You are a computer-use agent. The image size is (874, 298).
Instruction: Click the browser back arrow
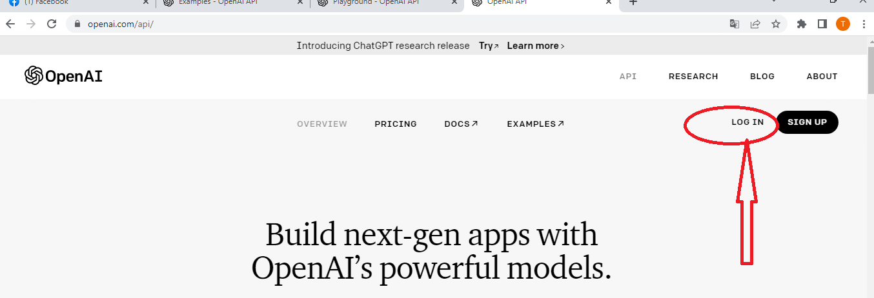tap(10, 24)
